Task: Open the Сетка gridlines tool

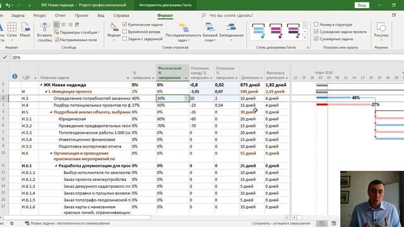Action: (12, 31)
